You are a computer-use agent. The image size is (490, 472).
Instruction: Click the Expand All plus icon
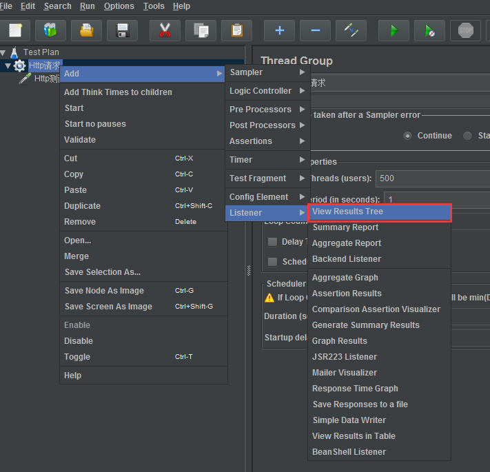[x=279, y=30]
